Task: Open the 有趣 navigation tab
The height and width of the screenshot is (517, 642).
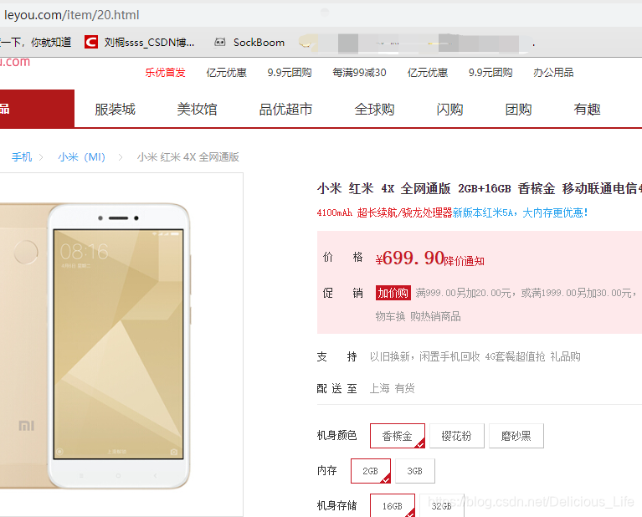Action: [x=587, y=110]
